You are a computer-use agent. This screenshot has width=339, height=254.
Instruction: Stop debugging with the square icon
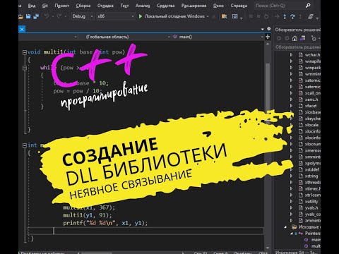coord(258,16)
